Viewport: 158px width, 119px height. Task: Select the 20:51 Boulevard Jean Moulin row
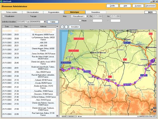29,68
